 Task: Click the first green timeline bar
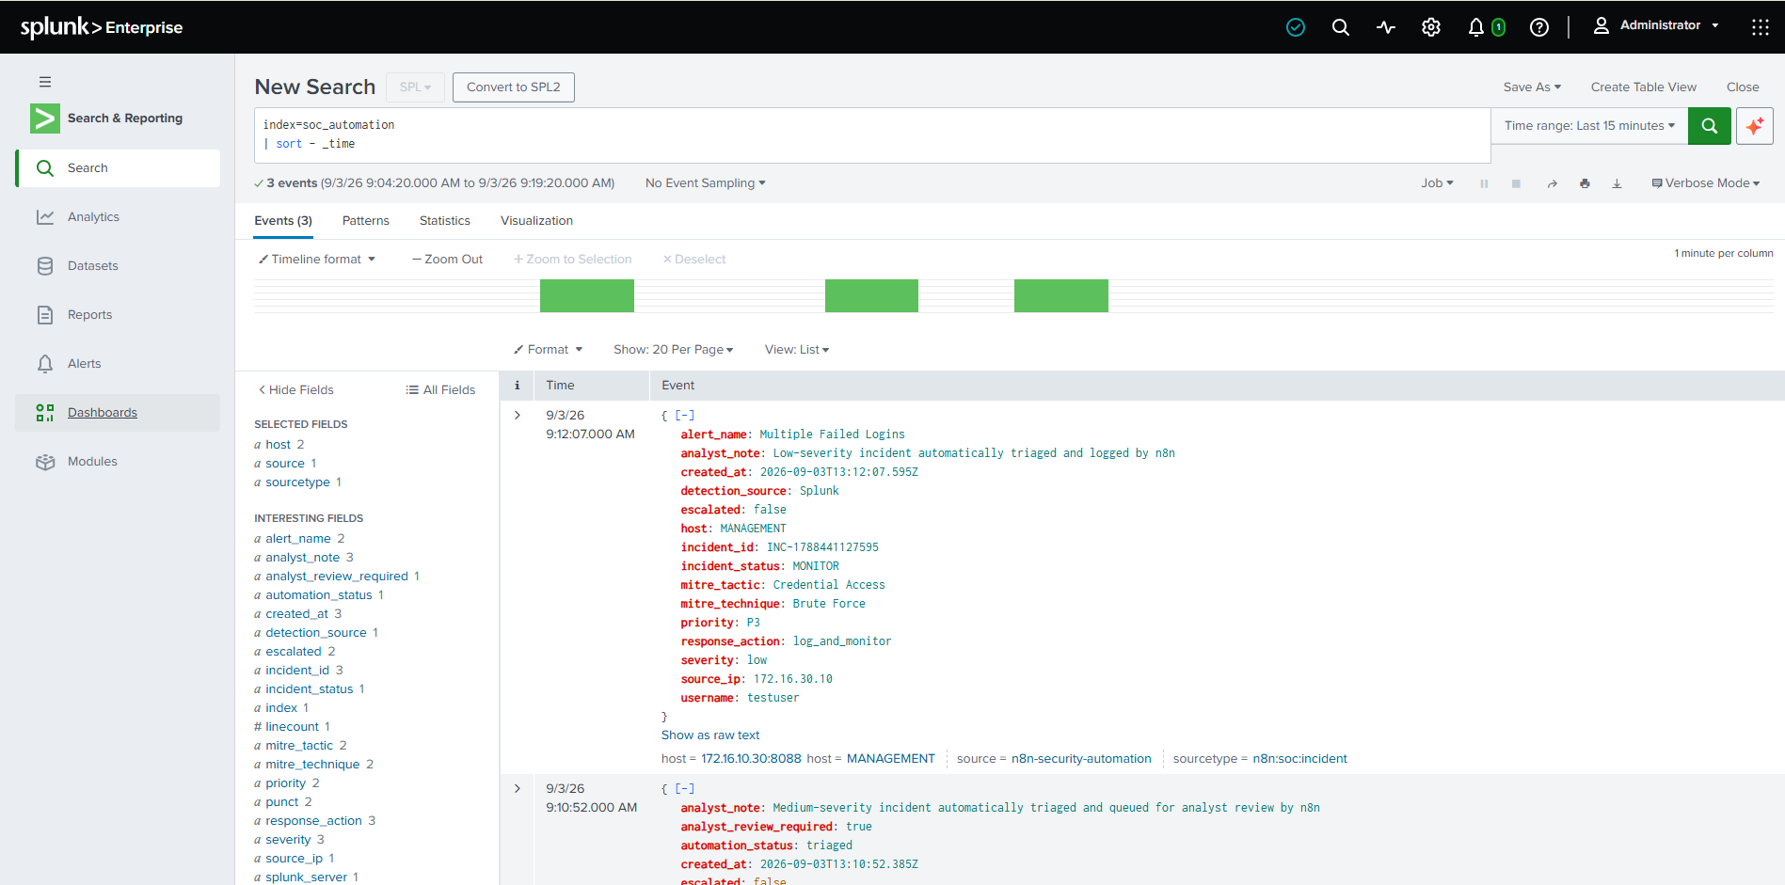pos(587,295)
